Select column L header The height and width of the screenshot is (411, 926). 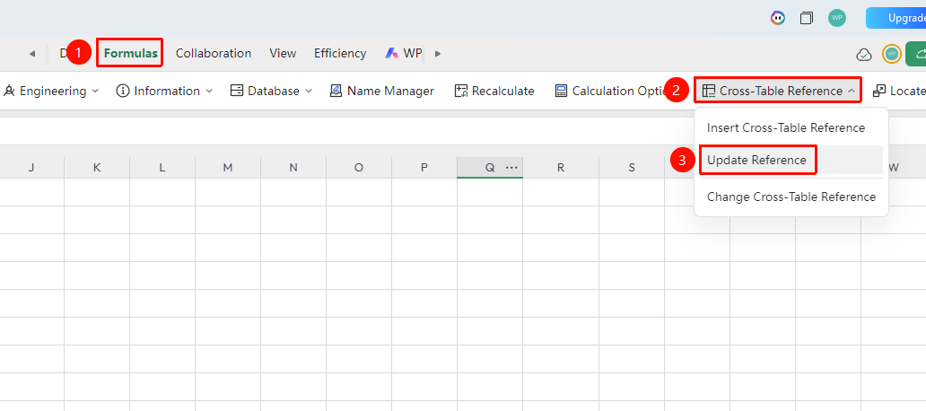point(162,168)
